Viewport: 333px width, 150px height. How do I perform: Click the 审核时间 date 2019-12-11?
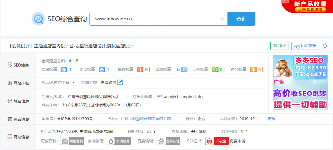(250, 119)
